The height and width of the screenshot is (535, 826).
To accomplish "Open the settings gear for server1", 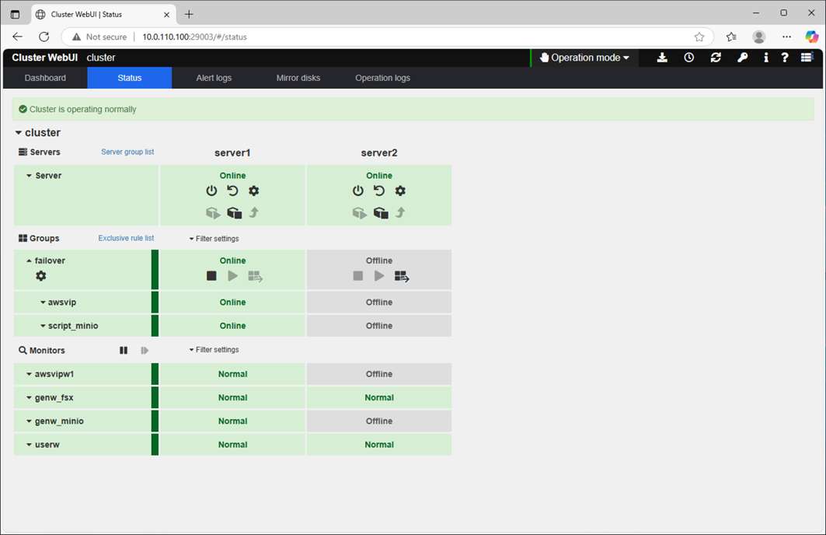I will [253, 191].
